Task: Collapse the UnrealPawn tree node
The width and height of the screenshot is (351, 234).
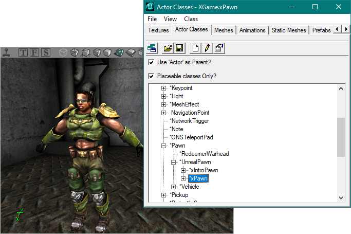Action: click(x=174, y=162)
